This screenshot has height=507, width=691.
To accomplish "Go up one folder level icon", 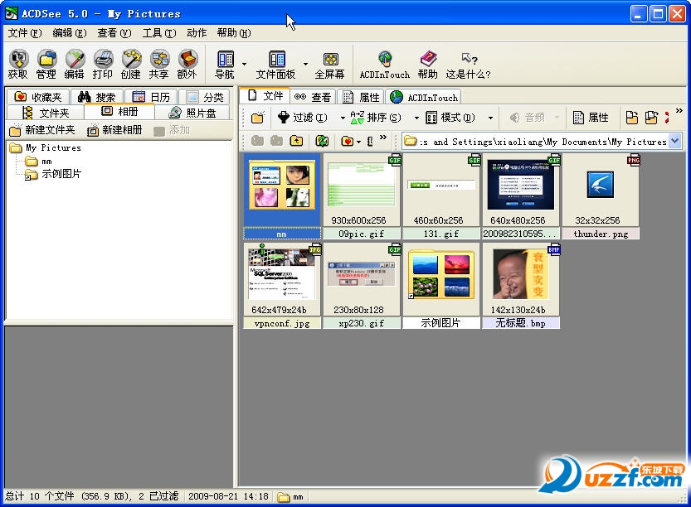I will 296,142.
